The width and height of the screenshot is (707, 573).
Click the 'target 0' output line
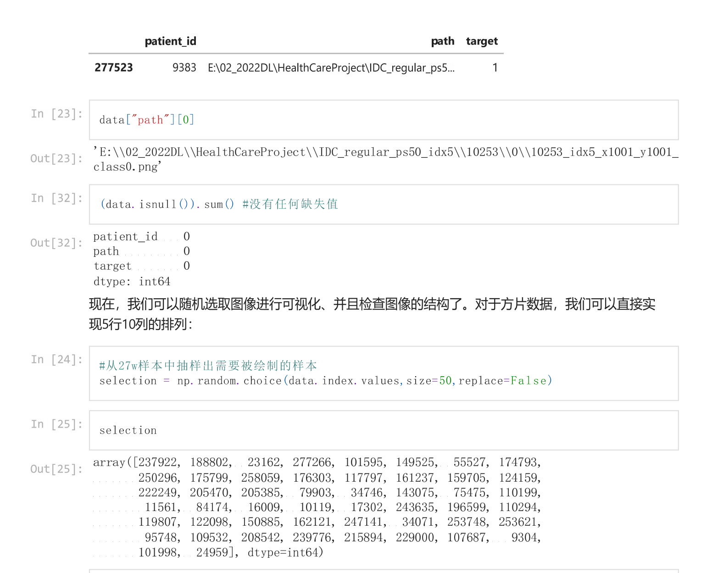coord(142,266)
